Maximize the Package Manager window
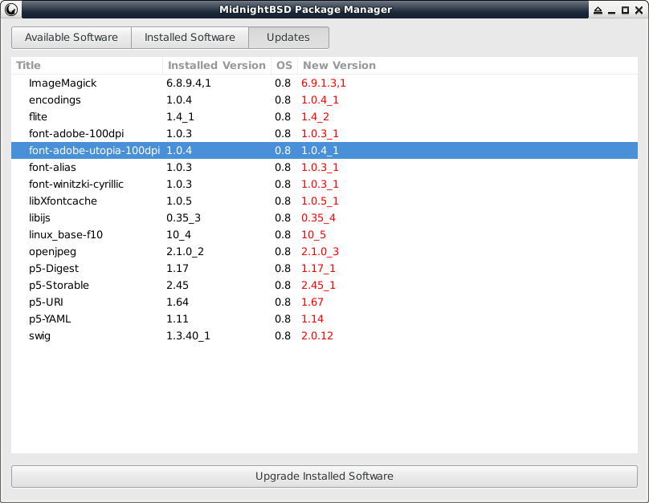 (626, 10)
